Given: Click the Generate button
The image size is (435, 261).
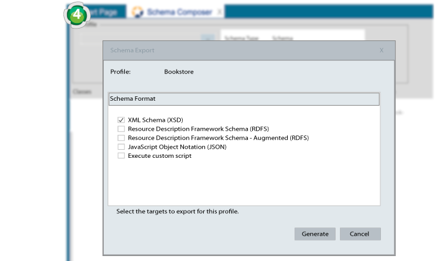Looking at the screenshot, I should point(315,234).
